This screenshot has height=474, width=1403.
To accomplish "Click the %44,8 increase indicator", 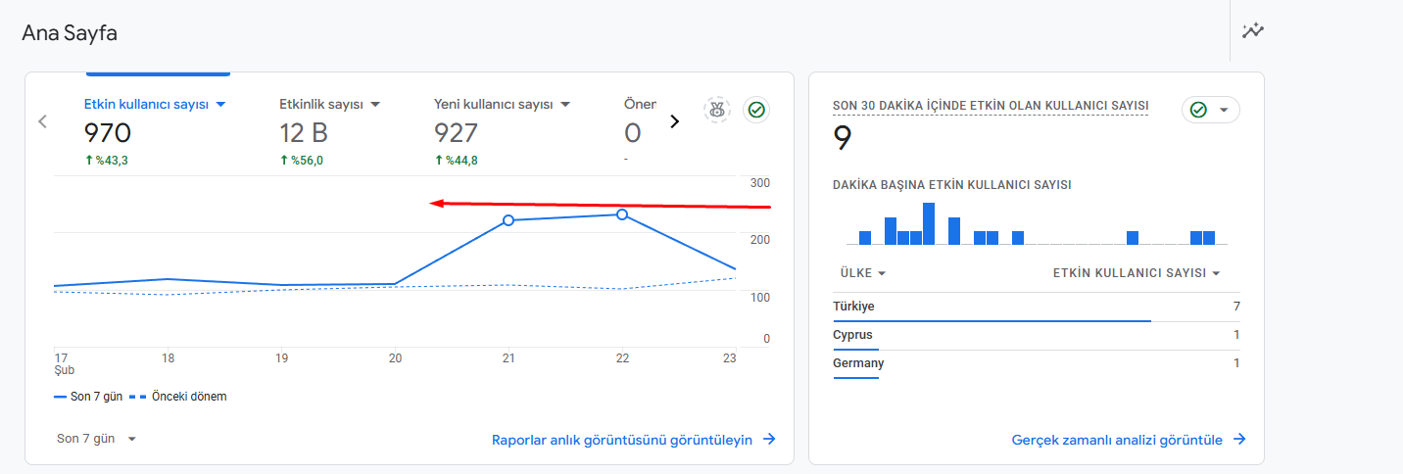I will (x=457, y=161).
